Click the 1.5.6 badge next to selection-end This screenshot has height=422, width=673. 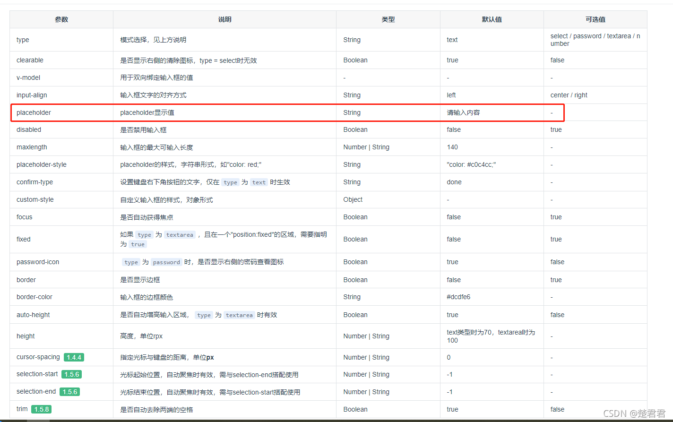click(69, 392)
